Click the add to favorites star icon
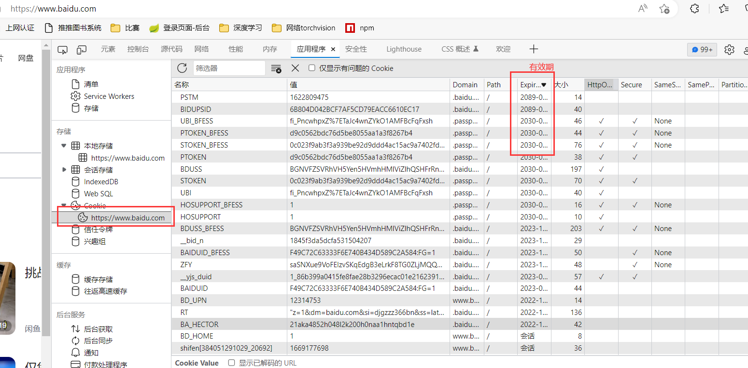Screen dimensions: 748x368 coord(664,8)
